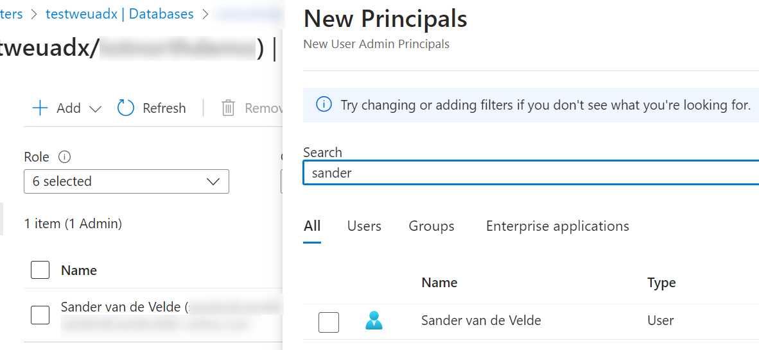Click the blue info icon in filter banner
This screenshot has height=350, width=759.
[324, 104]
